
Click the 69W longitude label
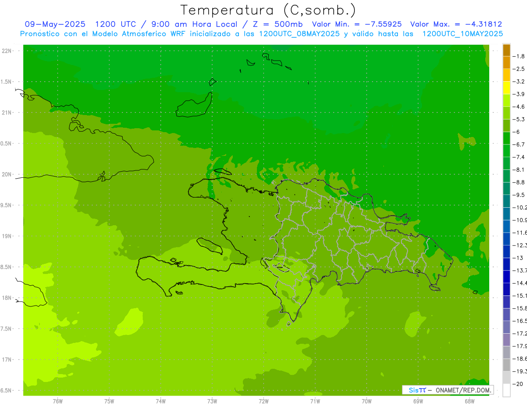(418, 401)
